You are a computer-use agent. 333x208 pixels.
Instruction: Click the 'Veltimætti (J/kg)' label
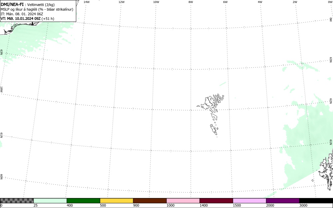(x=41, y=5)
